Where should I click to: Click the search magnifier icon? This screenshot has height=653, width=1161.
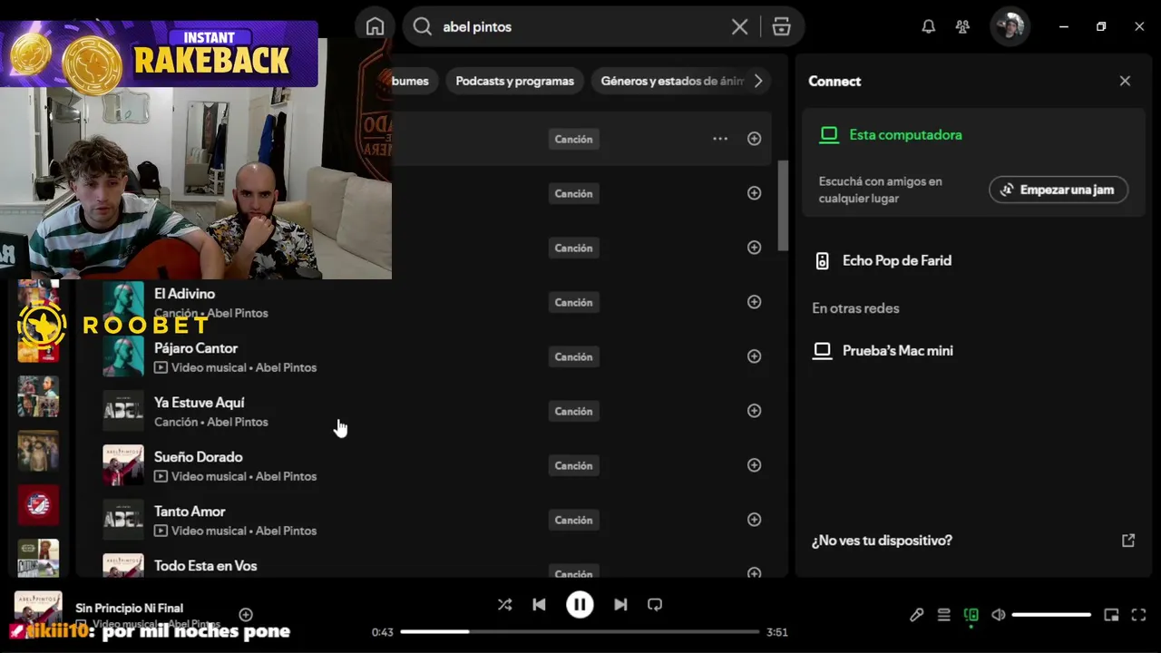pyautogui.click(x=422, y=27)
